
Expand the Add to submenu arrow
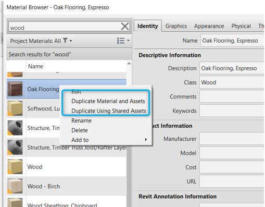146,140
